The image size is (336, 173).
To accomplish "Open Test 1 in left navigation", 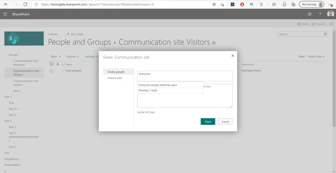I will coord(8,97).
